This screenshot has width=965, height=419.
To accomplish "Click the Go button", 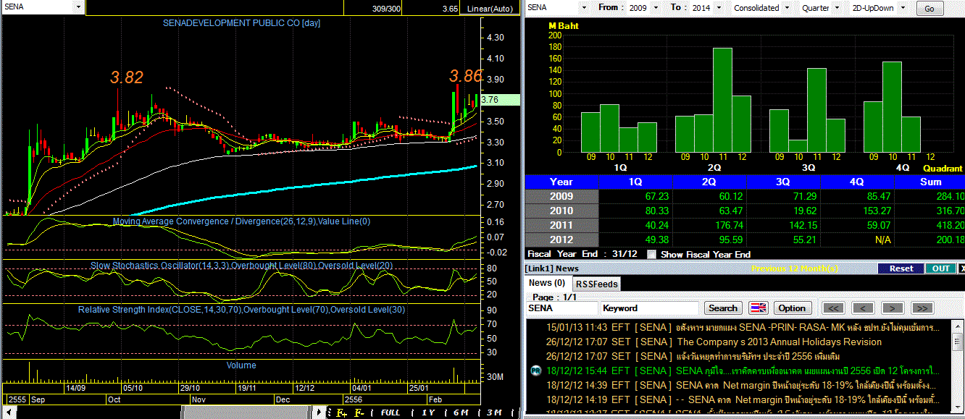I will pyautogui.click(x=930, y=9).
